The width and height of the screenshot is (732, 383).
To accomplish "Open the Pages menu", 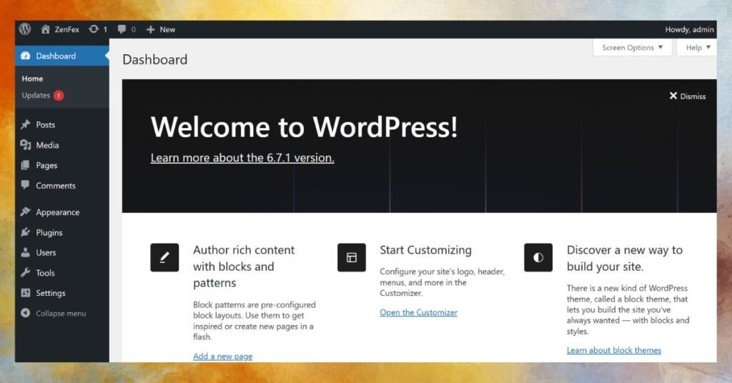I will pos(46,165).
